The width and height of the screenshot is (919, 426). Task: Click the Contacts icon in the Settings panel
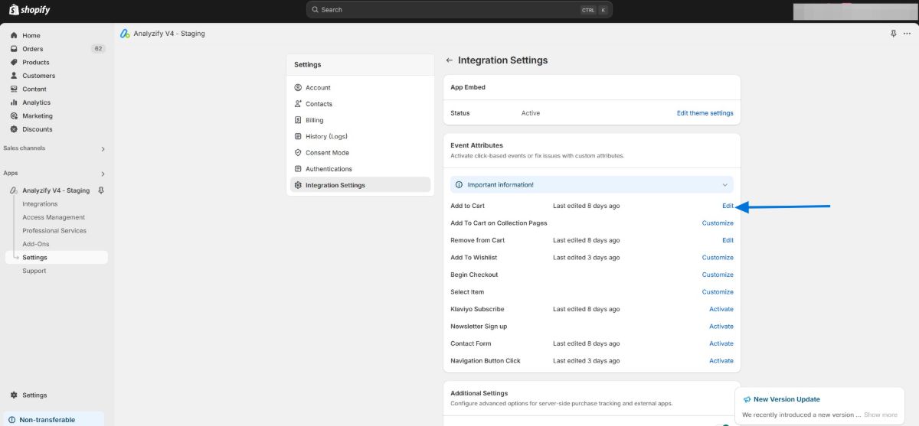coord(299,104)
